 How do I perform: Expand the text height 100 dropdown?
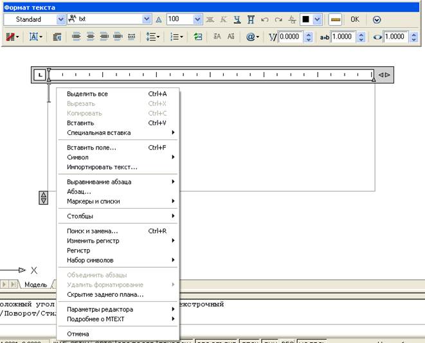pos(198,20)
